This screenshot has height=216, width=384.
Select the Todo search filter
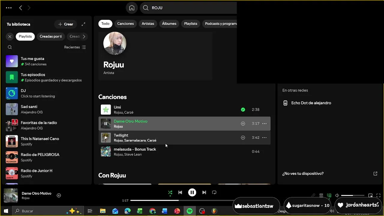tap(105, 24)
